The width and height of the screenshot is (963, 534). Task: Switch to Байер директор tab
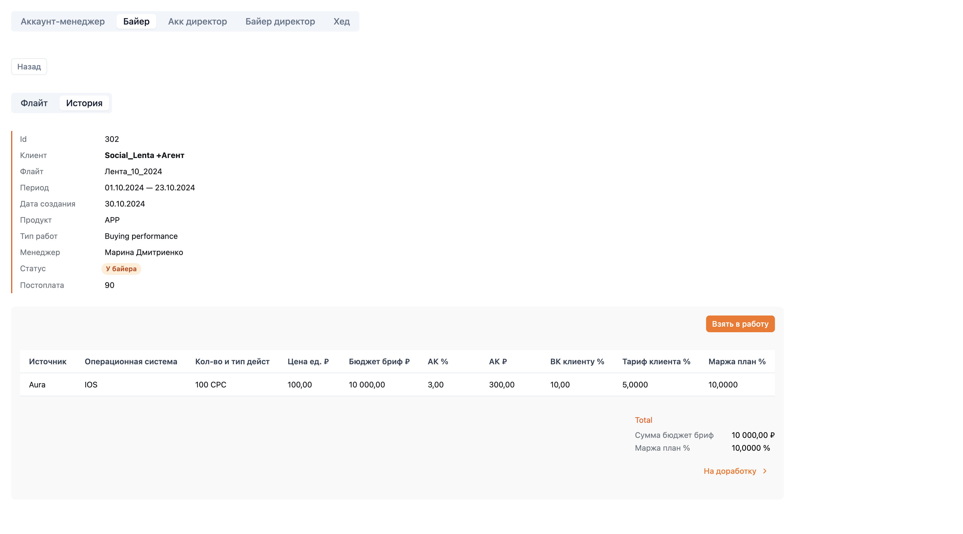point(280,21)
